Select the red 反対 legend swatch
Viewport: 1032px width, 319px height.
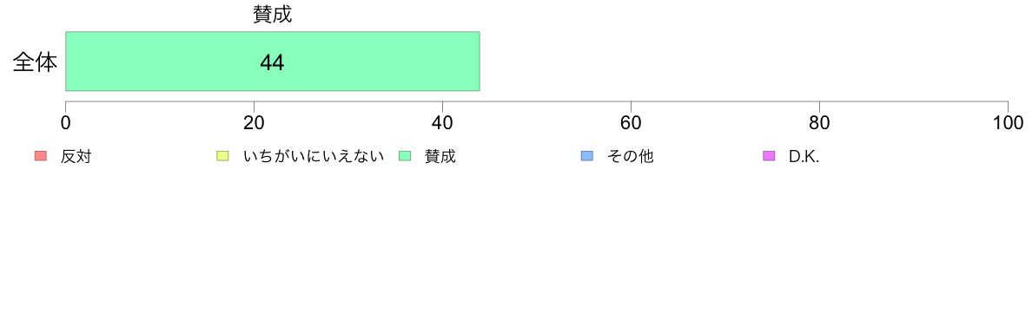click(x=41, y=156)
